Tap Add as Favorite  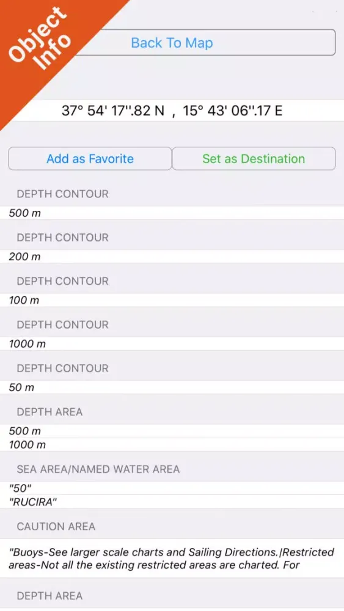pyautogui.click(x=90, y=159)
